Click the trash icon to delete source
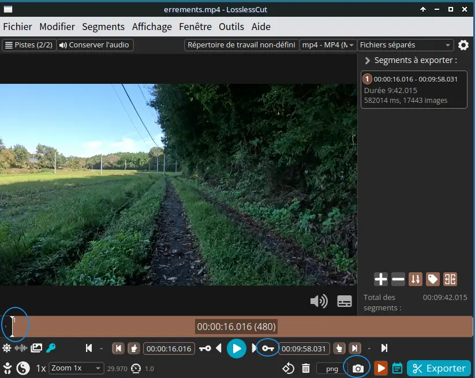Screen dimensions: 475x378 pos(306,368)
